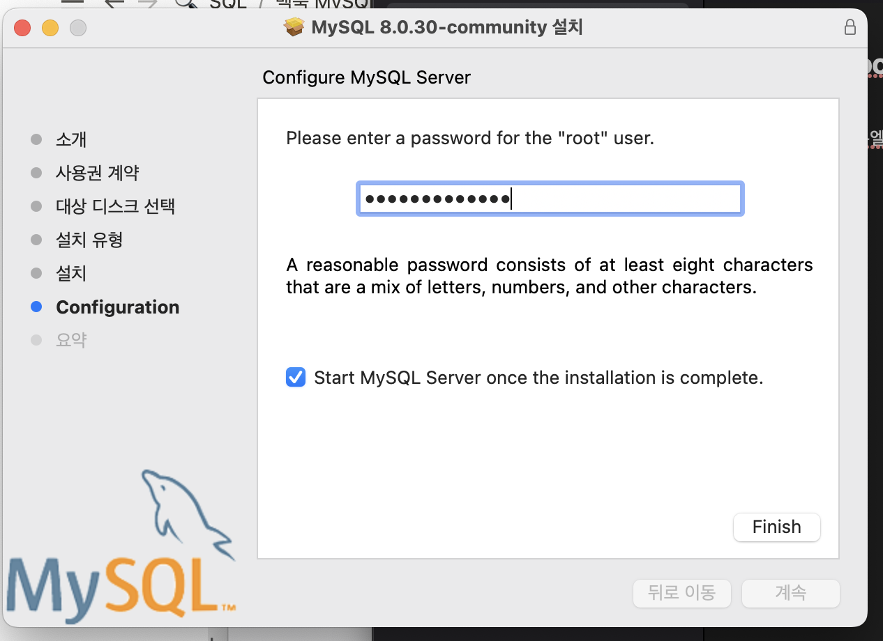The width and height of the screenshot is (883, 641).
Task: Click the package icon beside the installer title
Action: (x=294, y=28)
